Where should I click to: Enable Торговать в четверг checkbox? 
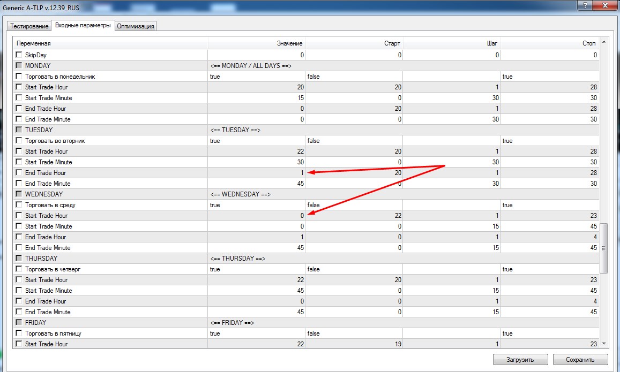click(x=19, y=269)
